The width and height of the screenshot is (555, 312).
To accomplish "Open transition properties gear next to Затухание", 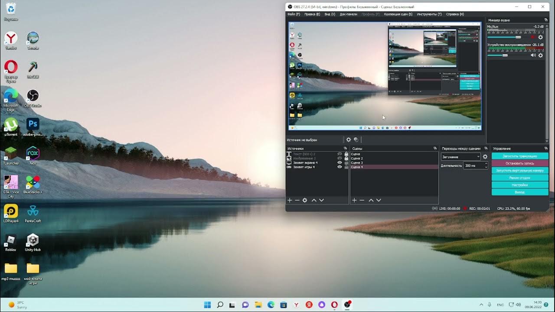I will coord(485,157).
